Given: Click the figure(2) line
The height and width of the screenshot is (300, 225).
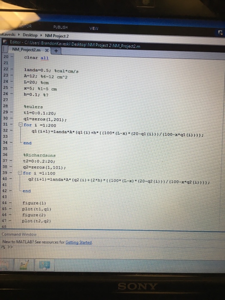Looking at the screenshot, I should click(34, 215).
